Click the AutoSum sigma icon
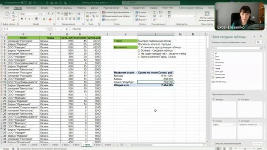This screenshot has height=150, width=267. tap(154, 12)
